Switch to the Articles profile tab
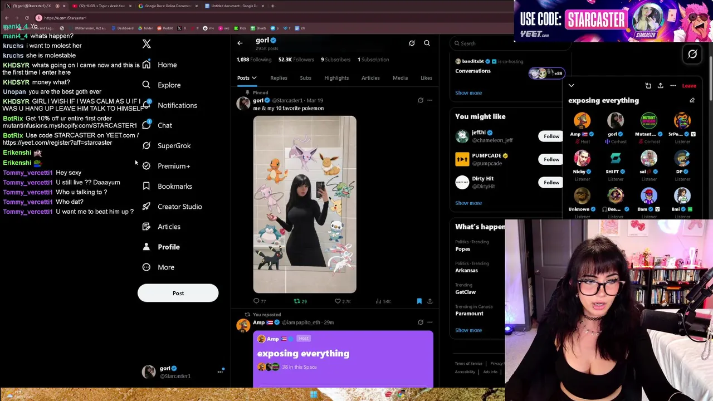The image size is (713, 401). pos(370,78)
